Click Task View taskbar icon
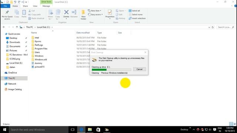The image size is (237, 133). click(x=73, y=130)
